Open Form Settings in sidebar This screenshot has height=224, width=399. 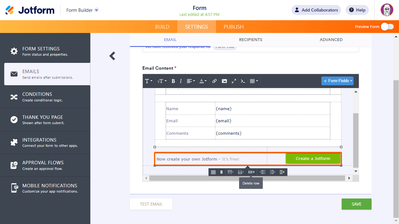tap(45, 51)
